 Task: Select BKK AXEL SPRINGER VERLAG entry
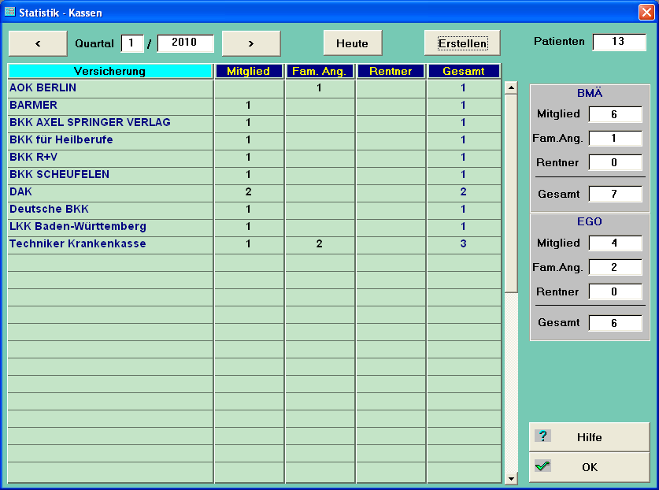pos(254,122)
